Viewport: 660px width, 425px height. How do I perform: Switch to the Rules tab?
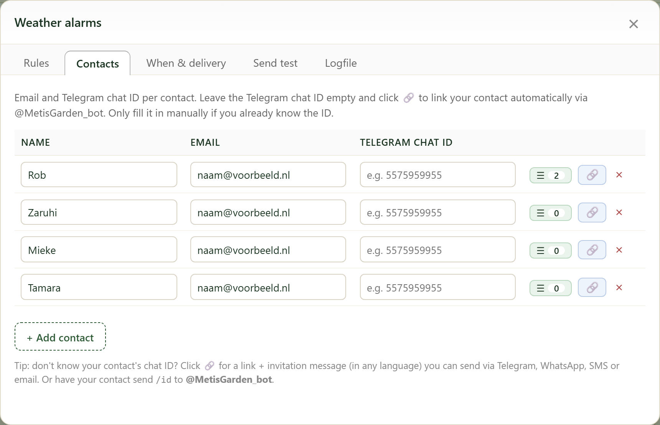point(36,63)
